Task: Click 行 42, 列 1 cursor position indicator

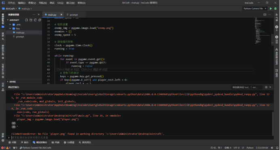Action: click(x=216, y=148)
